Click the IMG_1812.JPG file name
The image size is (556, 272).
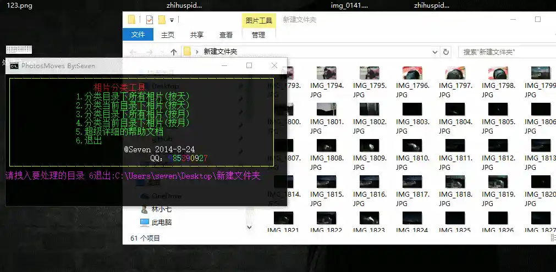pyautogui.click(x=499, y=163)
